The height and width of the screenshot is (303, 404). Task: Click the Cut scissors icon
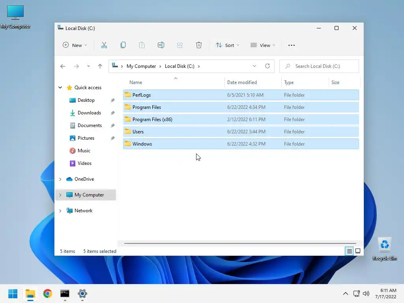pos(104,45)
